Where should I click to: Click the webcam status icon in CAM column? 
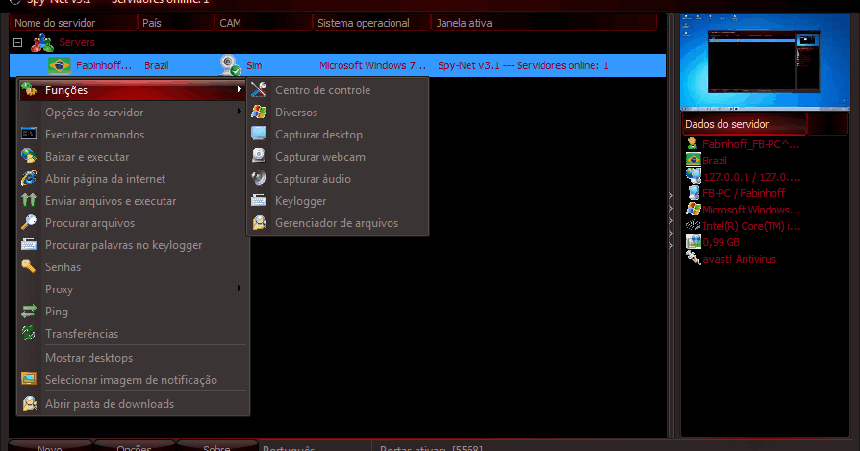coord(230,65)
